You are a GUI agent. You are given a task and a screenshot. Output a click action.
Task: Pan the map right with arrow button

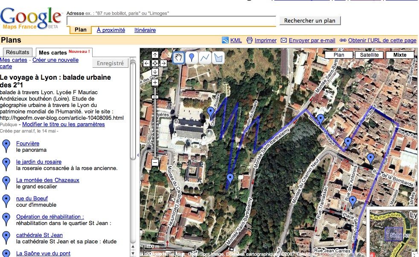[x=163, y=63]
